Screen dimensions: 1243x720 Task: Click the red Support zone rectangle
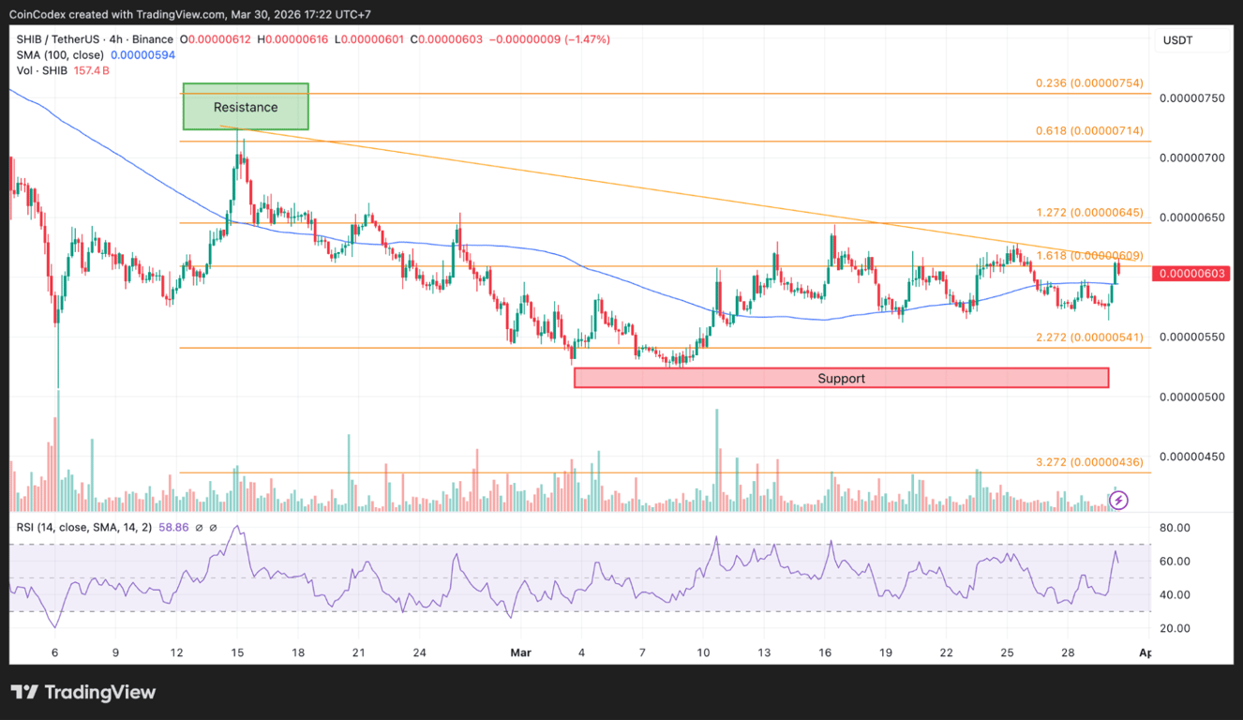point(841,378)
